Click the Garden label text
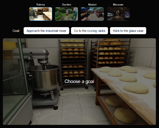159x128 pixels. coord(66,4)
